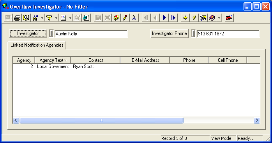This screenshot has height=143, width=272.
Task: Click the Ready status panel
Action: pyautogui.click(x=250, y=138)
